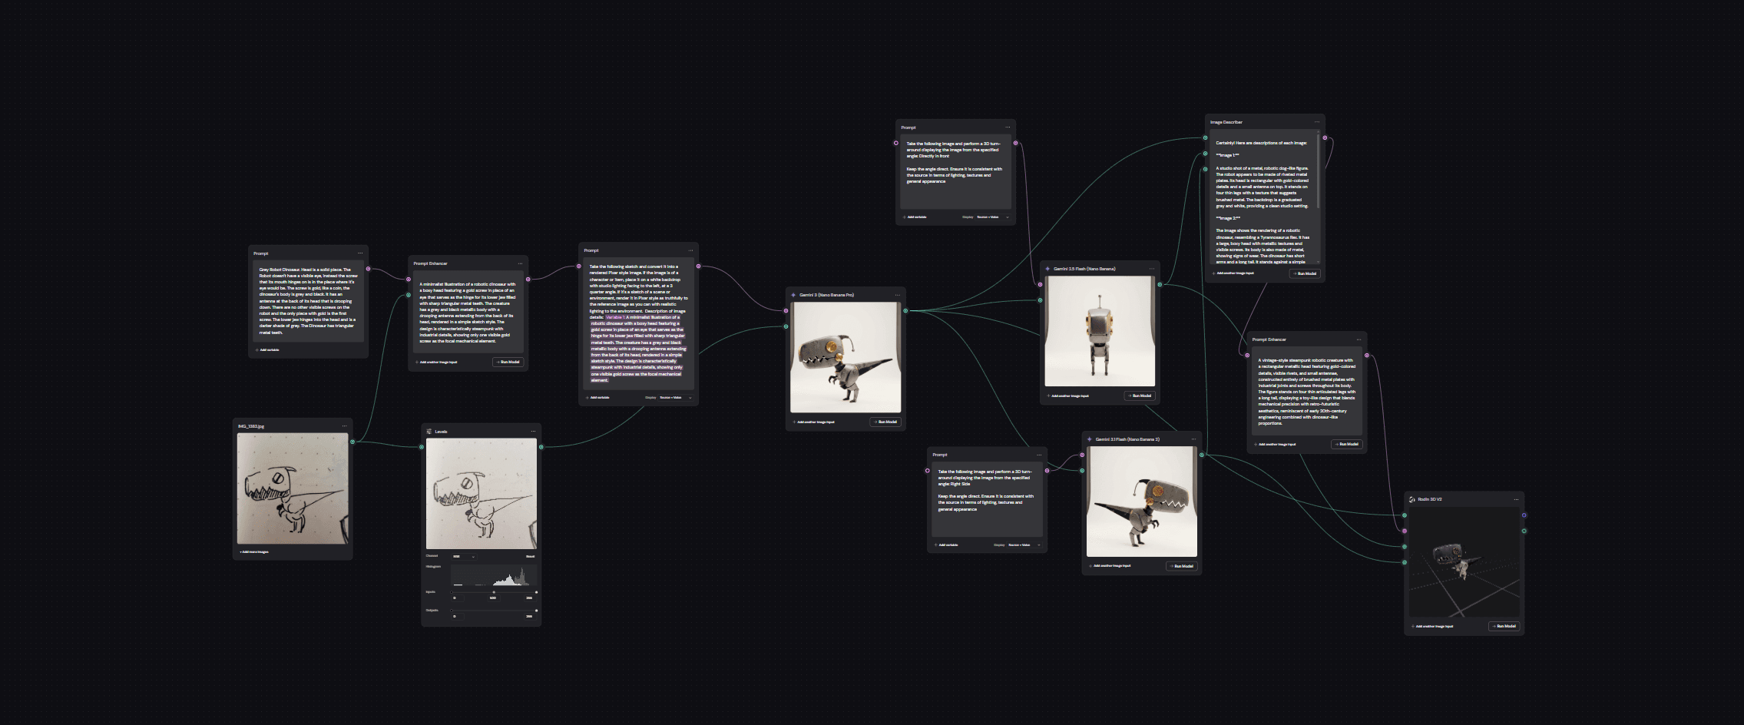Click the top output port of Rodin 3D V2
Screen dimensions: 1744x725
[1524, 515]
